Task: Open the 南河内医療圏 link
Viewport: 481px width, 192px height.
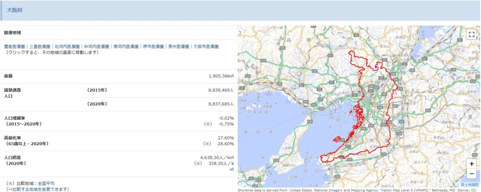Action: click(x=126, y=46)
